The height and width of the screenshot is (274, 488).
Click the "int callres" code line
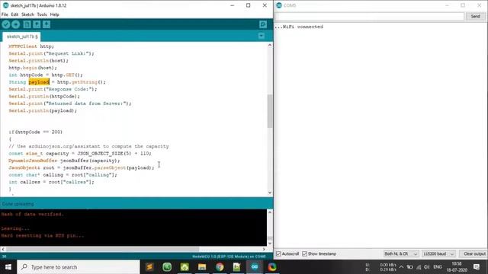pyautogui.click(x=51, y=182)
